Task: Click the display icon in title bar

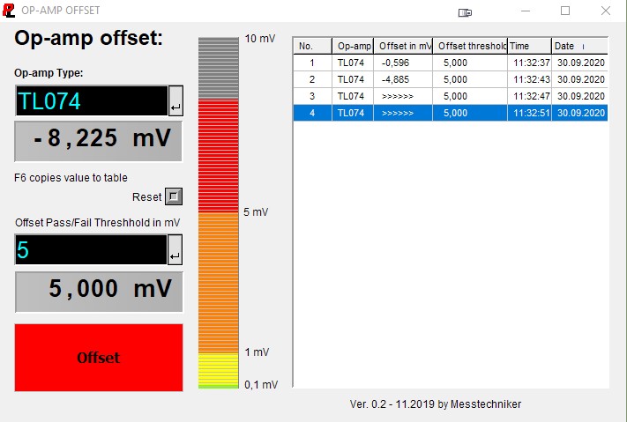Action: pyautogui.click(x=465, y=13)
